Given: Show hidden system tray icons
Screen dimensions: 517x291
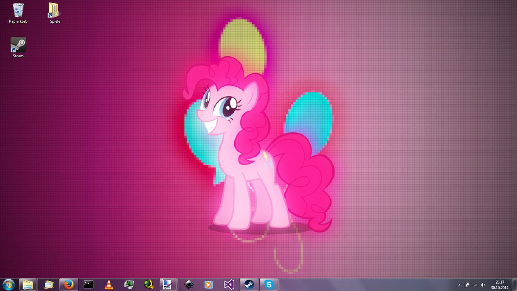Looking at the screenshot, I should pyautogui.click(x=459, y=285).
